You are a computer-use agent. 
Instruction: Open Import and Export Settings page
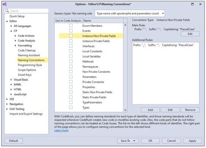click(x=26, y=114)
